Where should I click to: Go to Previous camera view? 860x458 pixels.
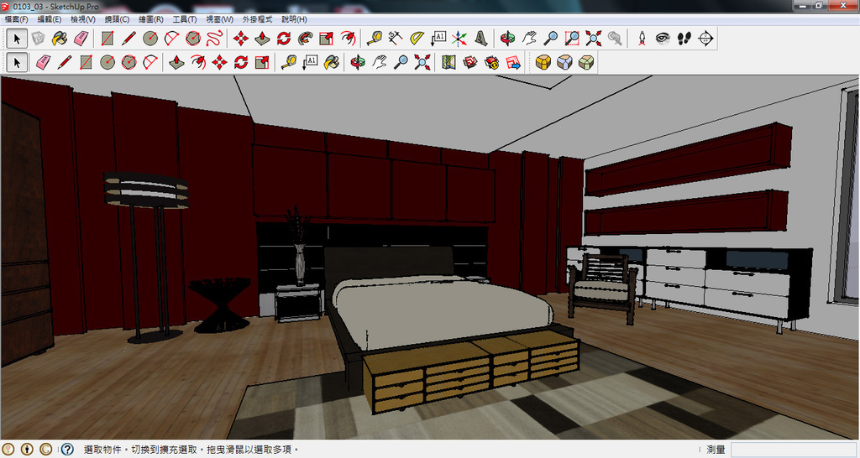(x=615, y=39)
